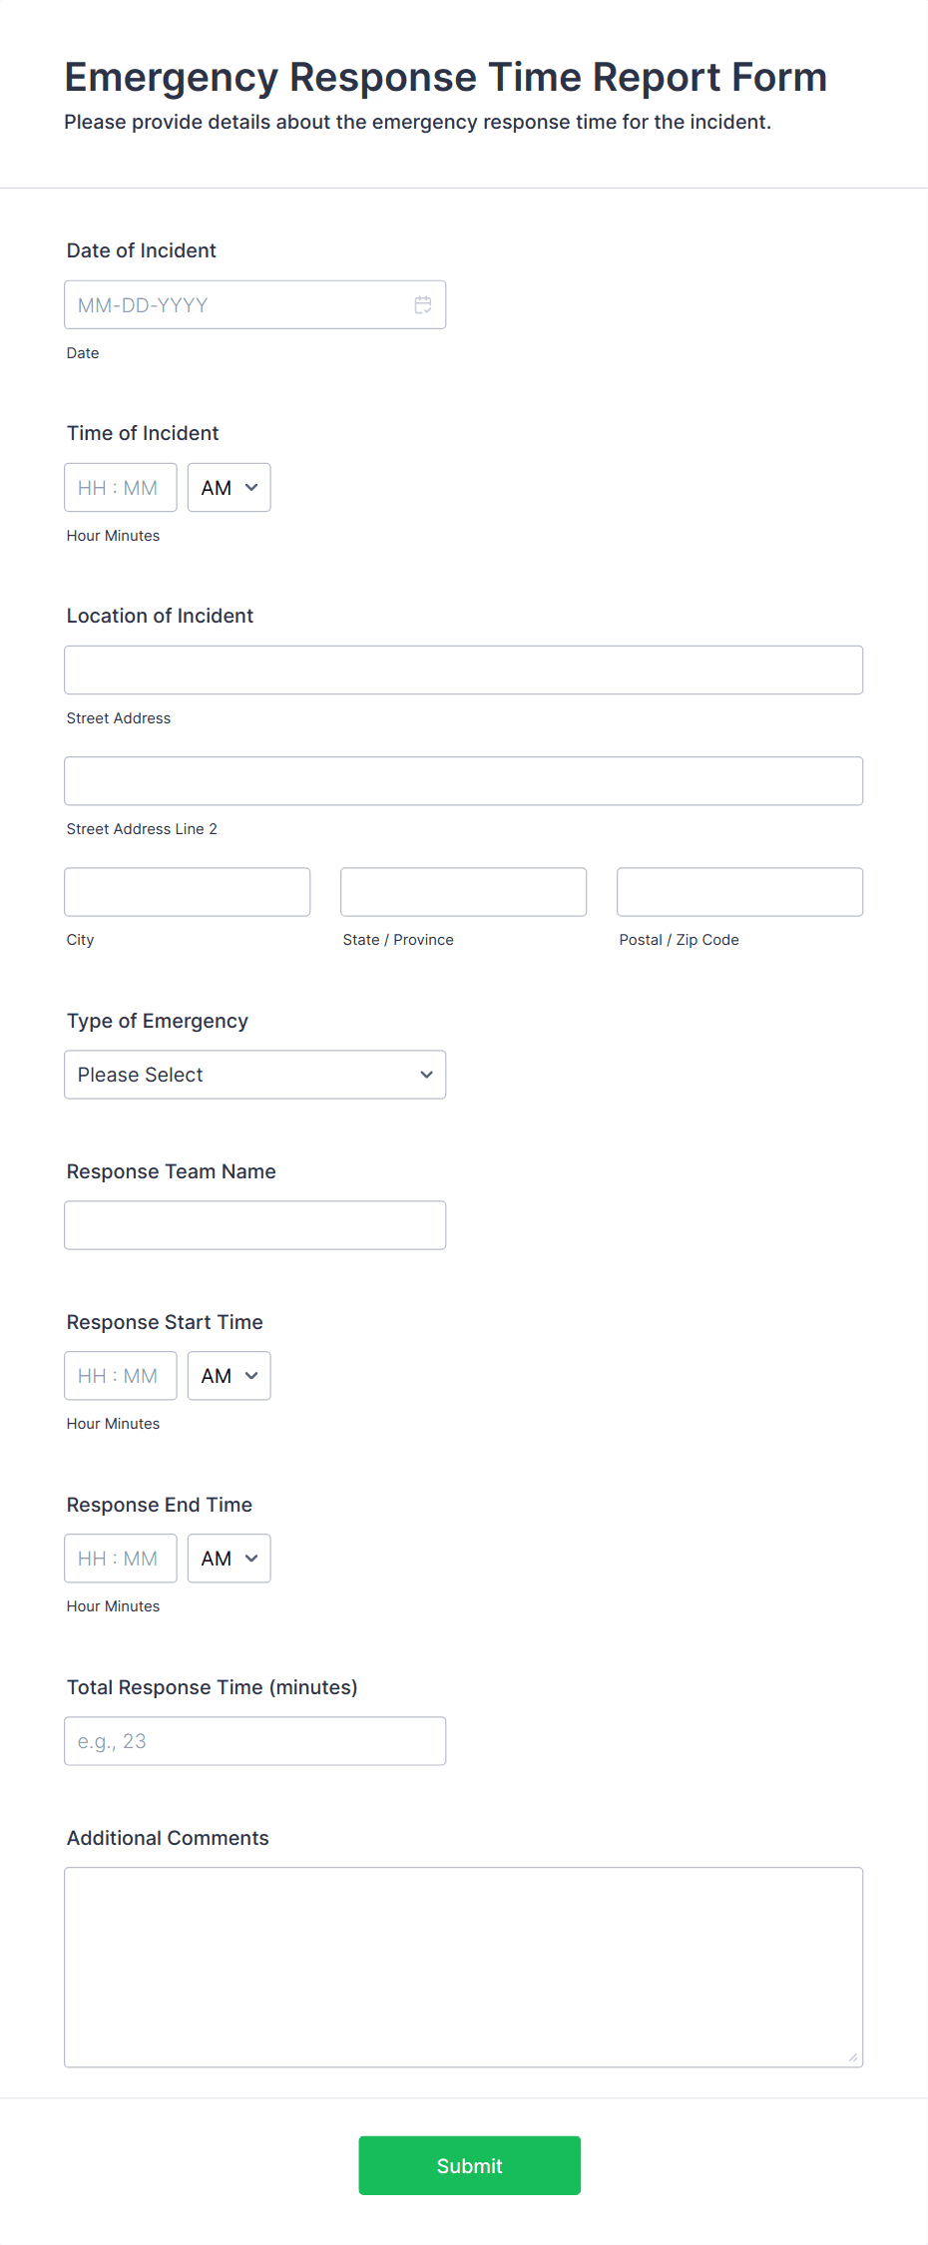928x2245 pixels.
Task: Click the Response Team Name field
Action: 254,1225
